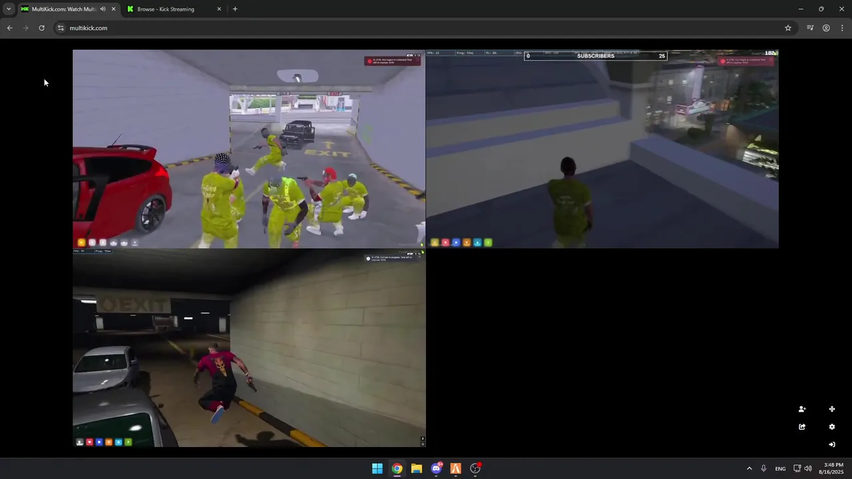Open Discord from the taskbar
Screen dimensions: 852x479
[x=436, y=468]
